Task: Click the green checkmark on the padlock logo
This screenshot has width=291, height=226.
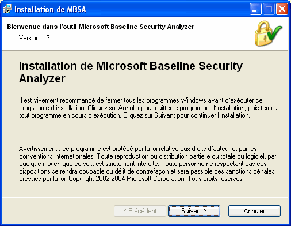Action: pyautogui.click(x=274, y=33)
